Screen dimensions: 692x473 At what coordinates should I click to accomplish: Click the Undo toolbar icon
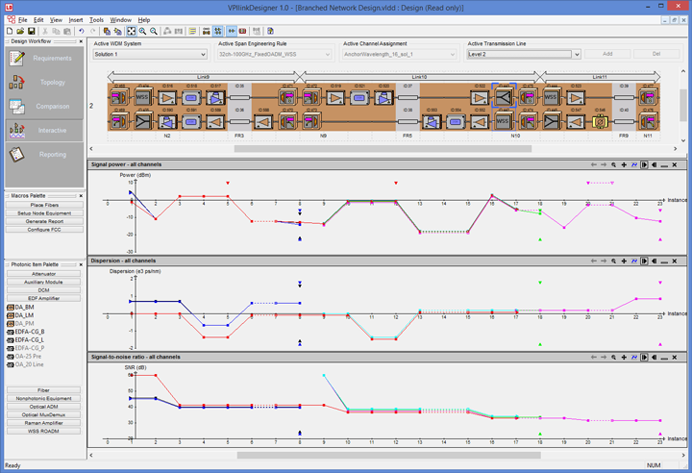[81, 31]
